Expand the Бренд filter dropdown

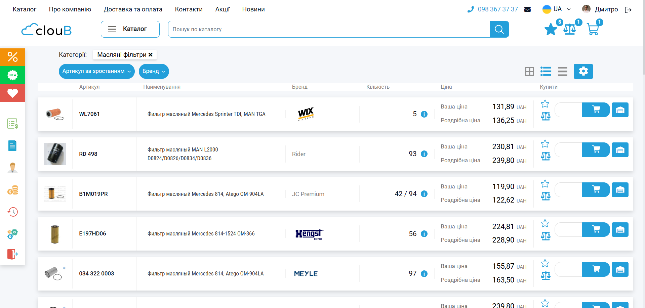coord(154,71)
